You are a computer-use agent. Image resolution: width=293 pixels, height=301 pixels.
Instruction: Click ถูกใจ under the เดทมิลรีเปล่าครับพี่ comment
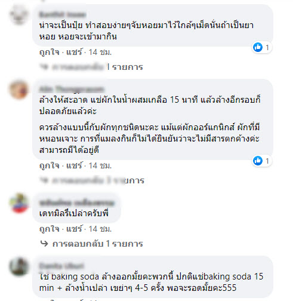[x=50, y=229]
